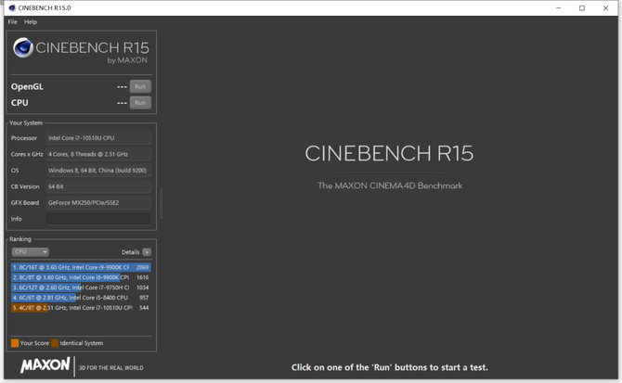Open the Help menu
This screenshot has width=622, height=383.
(x=31, y=21)
